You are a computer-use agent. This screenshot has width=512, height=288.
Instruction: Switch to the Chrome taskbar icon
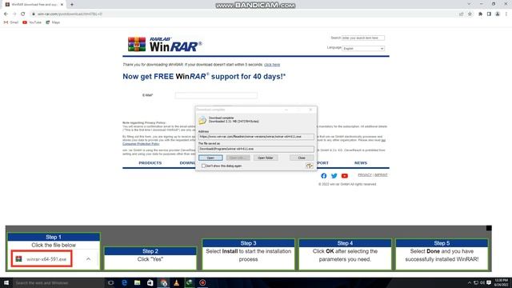click(163, 282)
